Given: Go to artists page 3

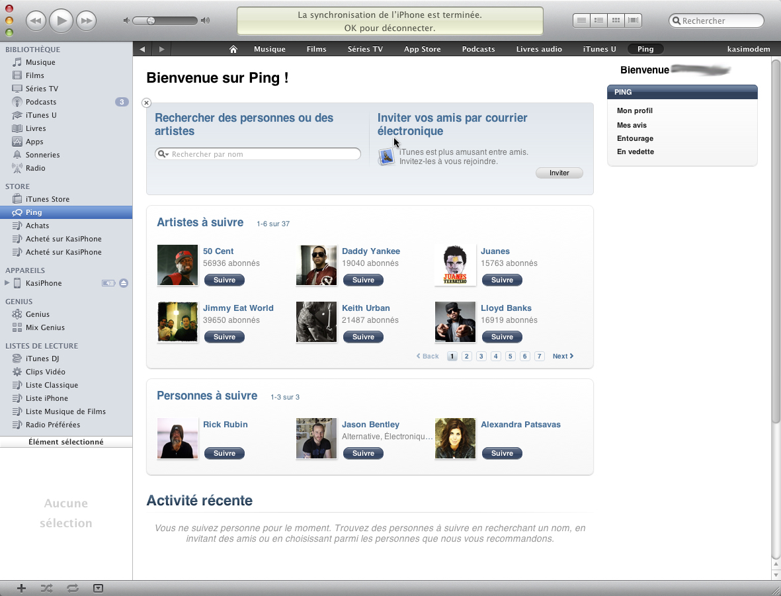Looking at the screenshot, I should tap(481, 356).
